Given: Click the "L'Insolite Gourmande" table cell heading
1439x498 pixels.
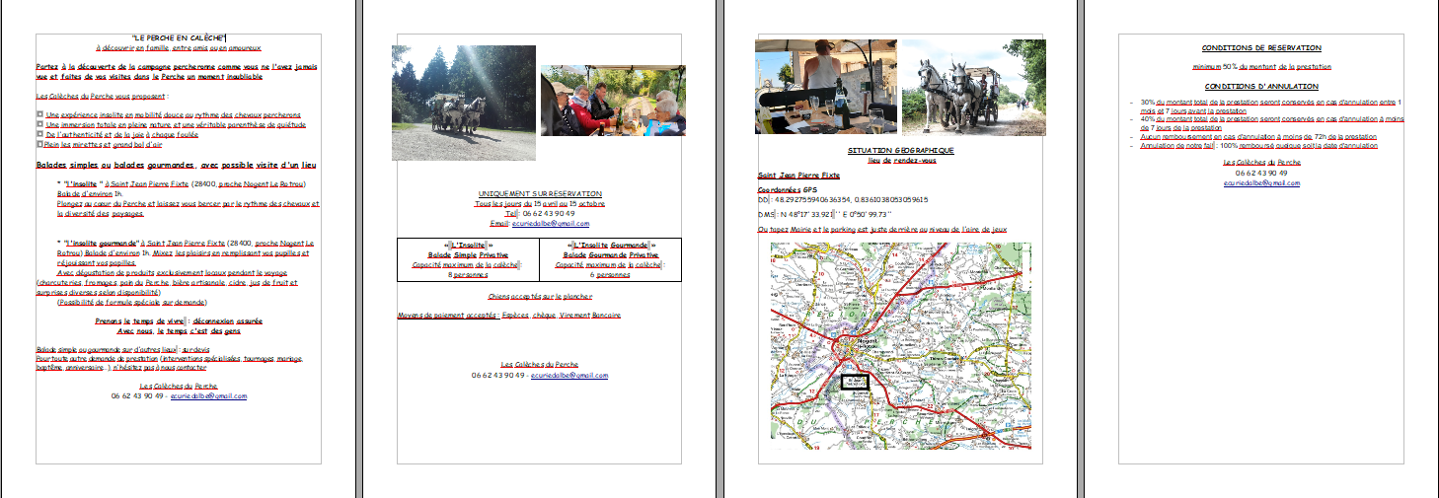Looking at the screenshot, I should 610,245.
